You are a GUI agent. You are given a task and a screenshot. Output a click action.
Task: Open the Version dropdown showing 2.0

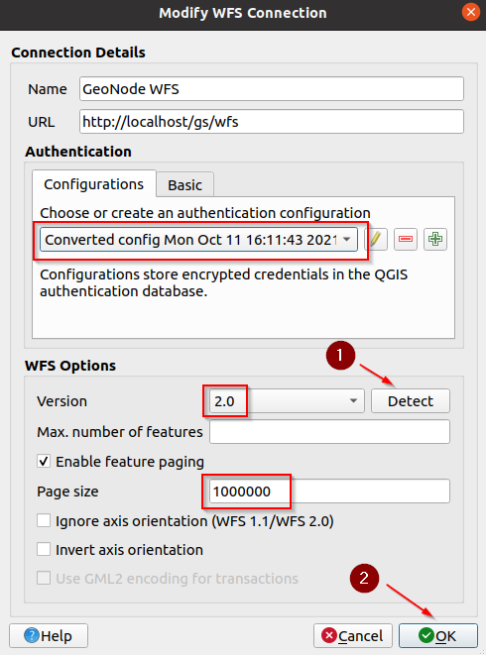point(287,401)
